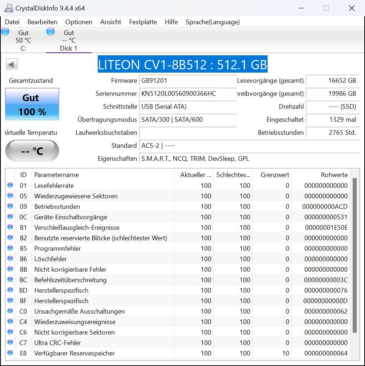Image resolution: width=365 pixels, height=366 pixels.
Task: Click status orb of row B2 Benutzte reservierte Blöcke
Action: click(10, 238)
